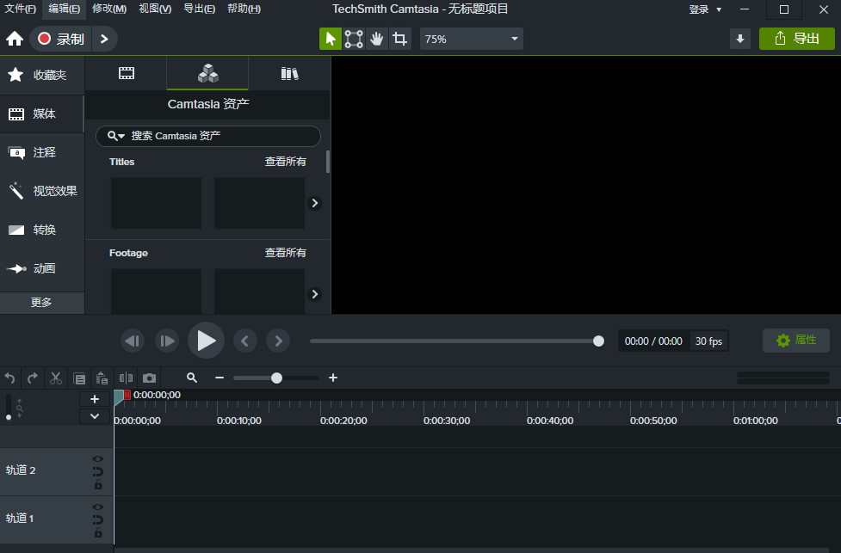Click the green 导出 export button
The width and height of the screenshot is (841, 553).
point(796,39)
